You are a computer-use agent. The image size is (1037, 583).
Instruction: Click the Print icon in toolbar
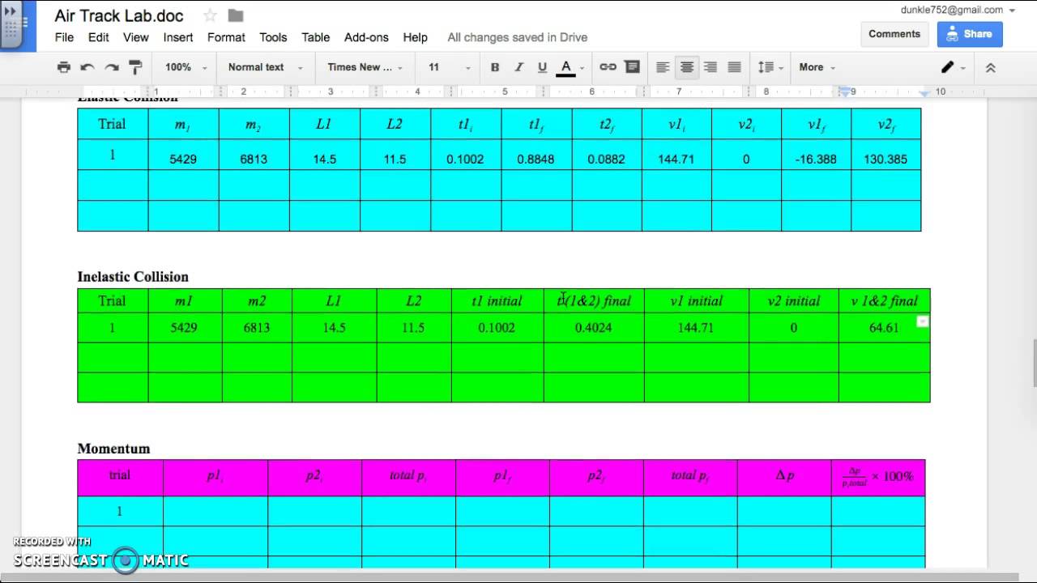point(64,67)
